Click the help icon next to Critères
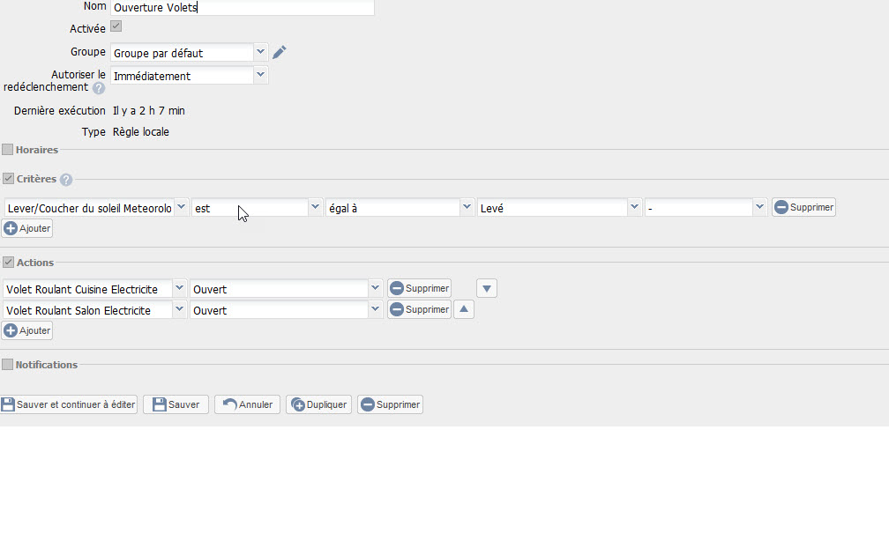 (x=66, y=180)
